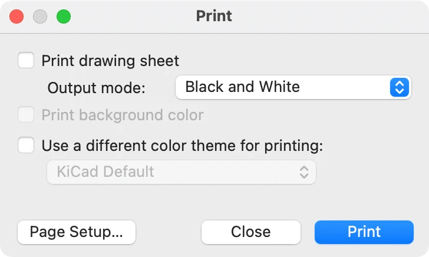Click the KiCad Default text in theme selector
Screen dimensions: 429x257
tap(105, 172)
